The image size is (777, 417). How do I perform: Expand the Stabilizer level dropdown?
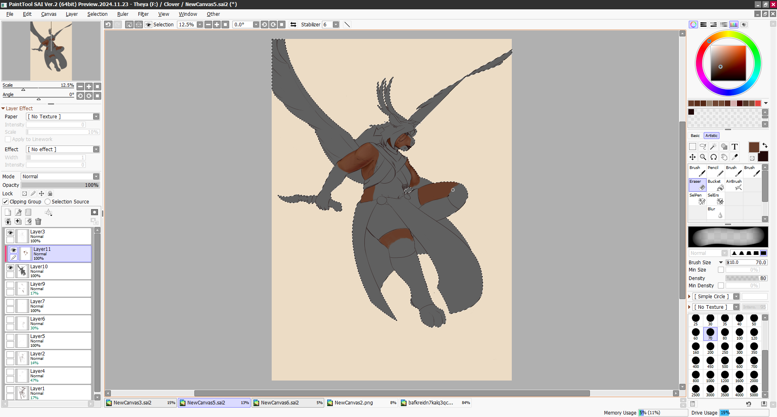[x=336, y=25]
